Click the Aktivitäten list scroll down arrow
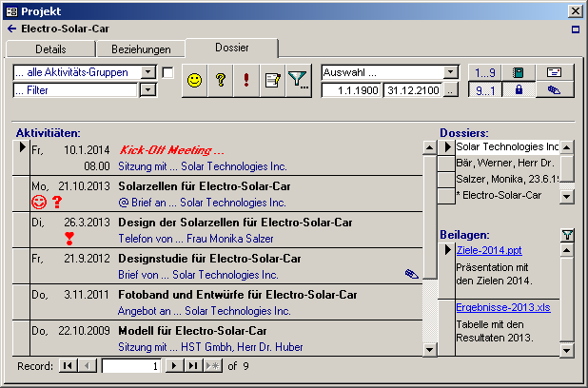 430,350
